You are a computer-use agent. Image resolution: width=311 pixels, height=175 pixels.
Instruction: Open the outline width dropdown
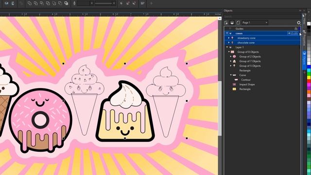tap(92, 3)
